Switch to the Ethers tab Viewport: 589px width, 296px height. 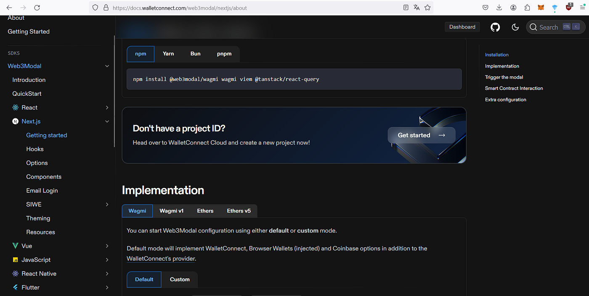205,211
